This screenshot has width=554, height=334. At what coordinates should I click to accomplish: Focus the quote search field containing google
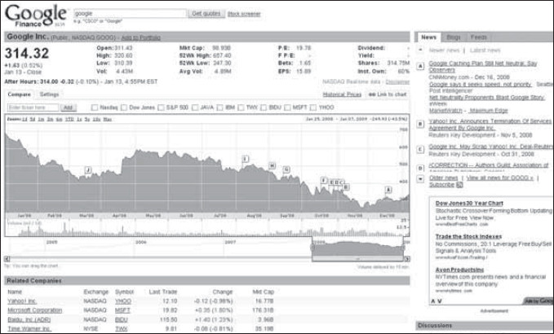coord(130,13)
